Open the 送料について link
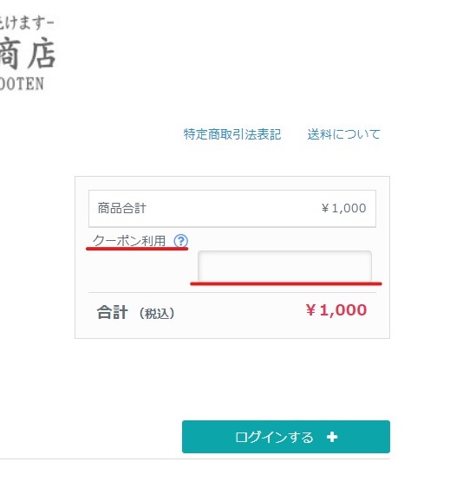 pyautogui.click(x=343, y=134)
